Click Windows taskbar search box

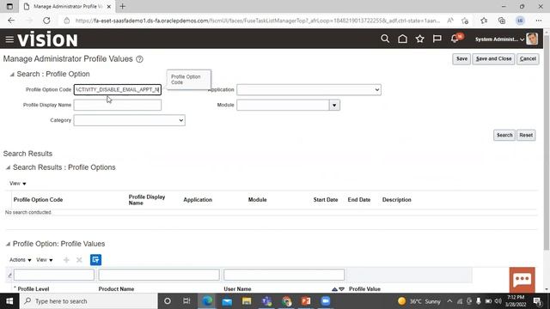89,301
